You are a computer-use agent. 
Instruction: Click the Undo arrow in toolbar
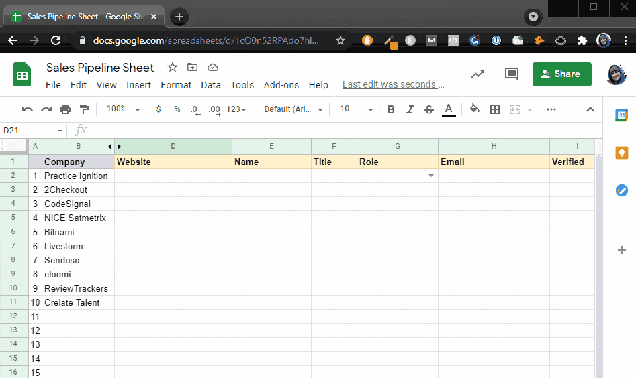click(x=27, y=109)
